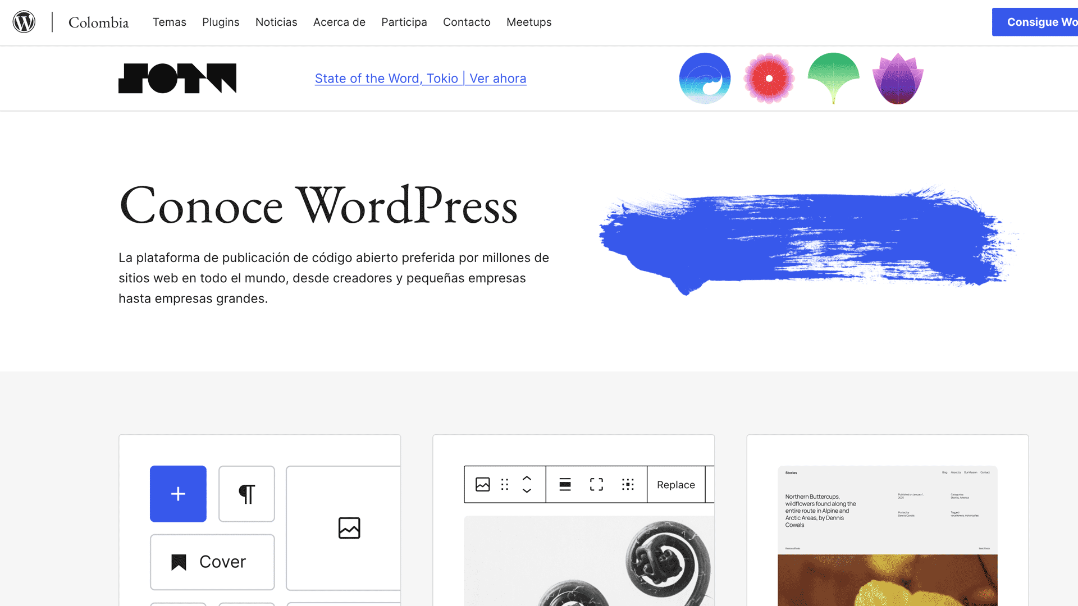Click the WordPress logo in the header

click(24, 21)
